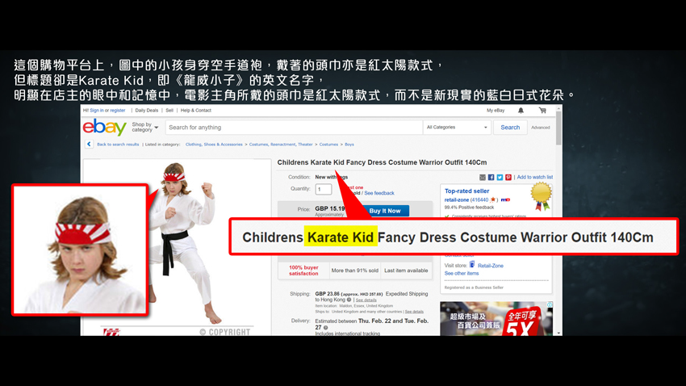
Task: Click the listing title Childrens Karate Kid
Action: pos(382,162)
